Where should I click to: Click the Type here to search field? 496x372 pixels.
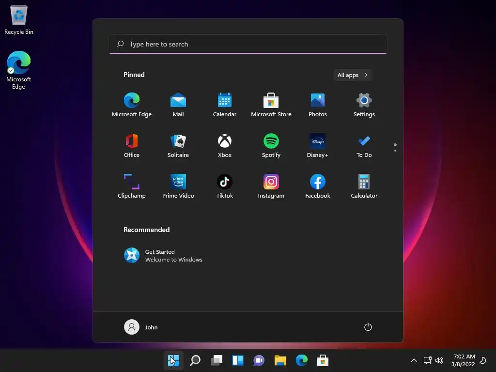(x=248, y=44)
